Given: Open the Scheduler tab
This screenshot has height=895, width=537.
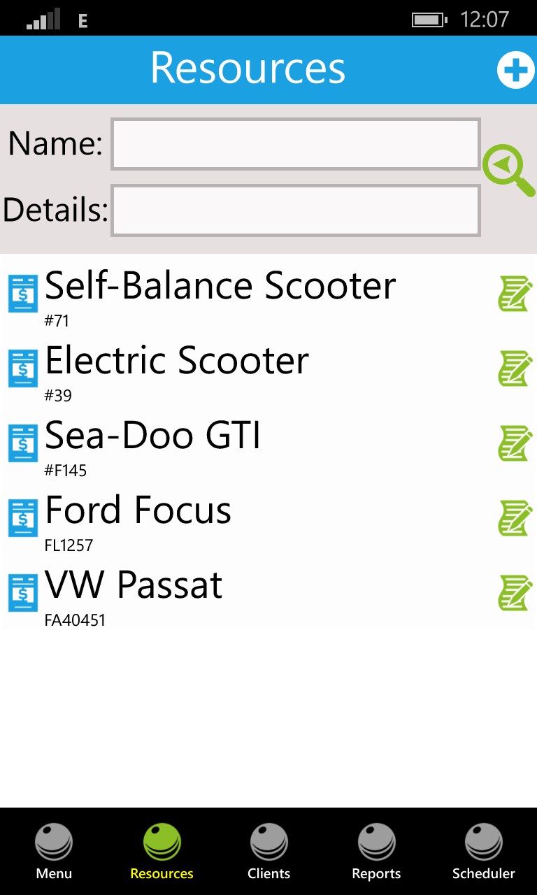Looking at the screenshot, I should click(483, 851).
